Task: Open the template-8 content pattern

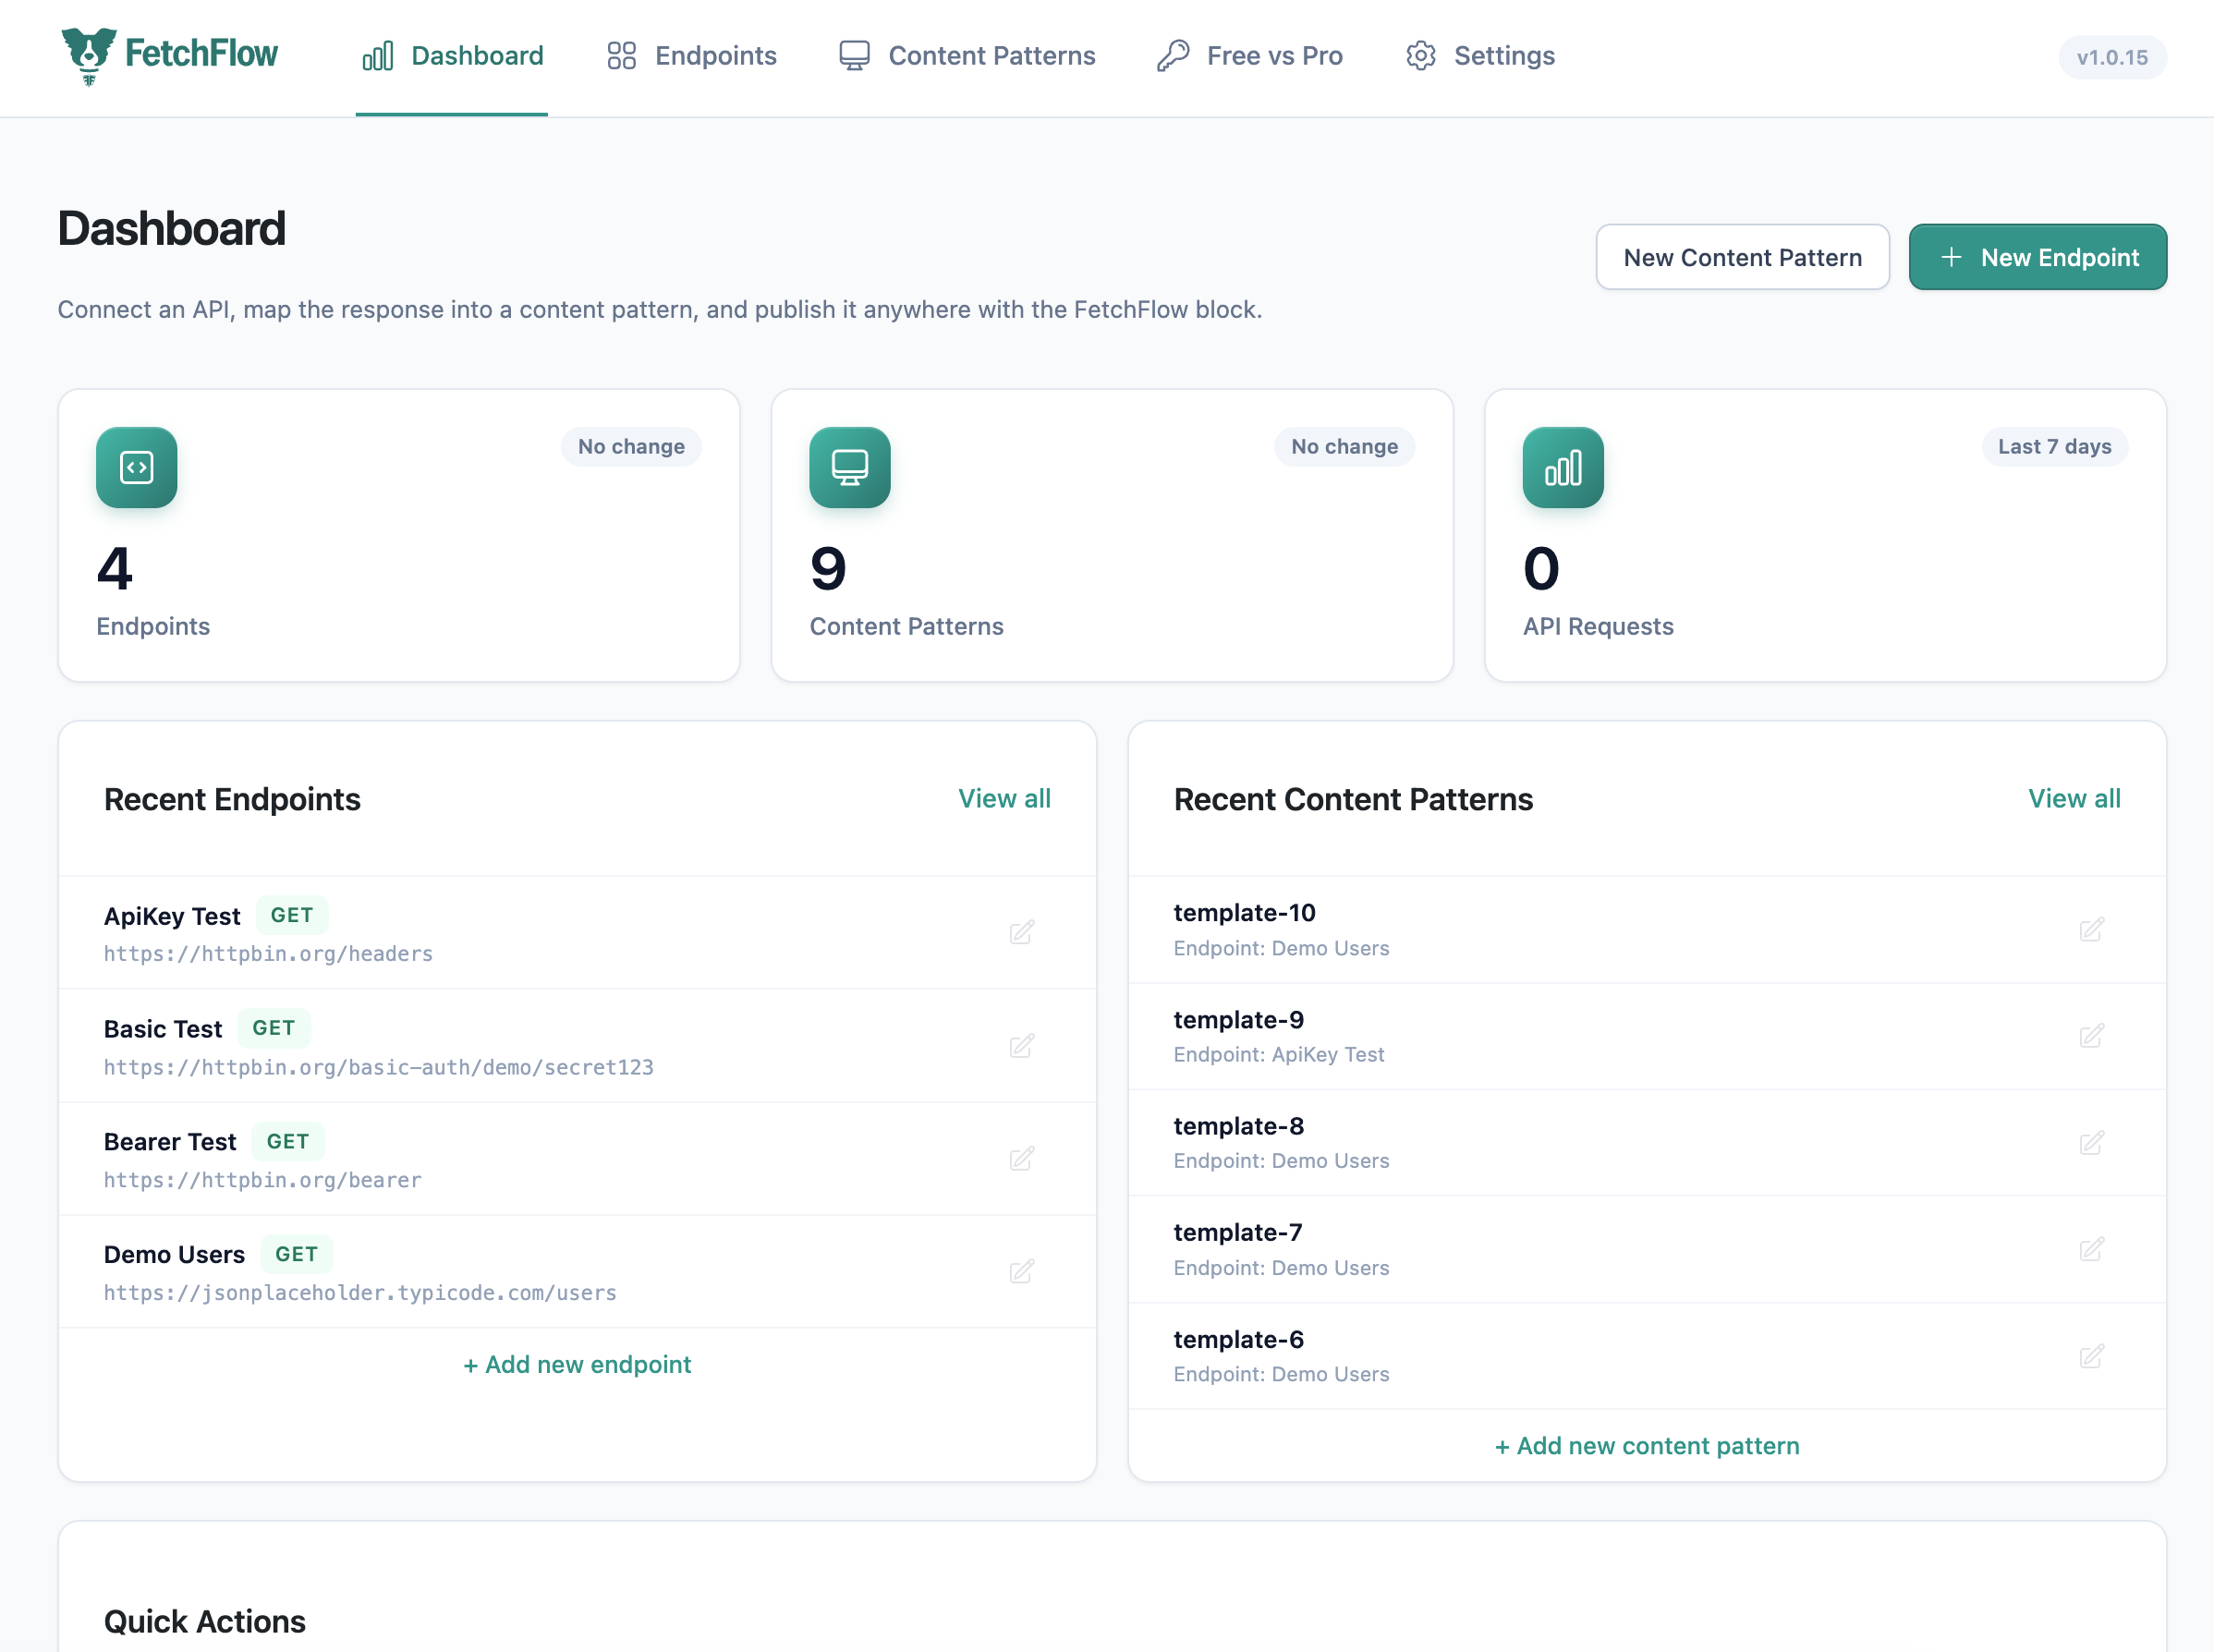Action: (x=1238, y=1126)
